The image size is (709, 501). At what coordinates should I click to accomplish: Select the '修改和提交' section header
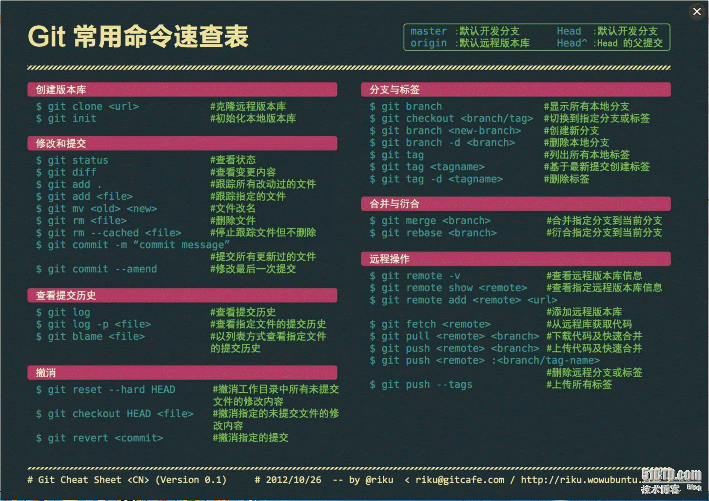pos(182,143)
